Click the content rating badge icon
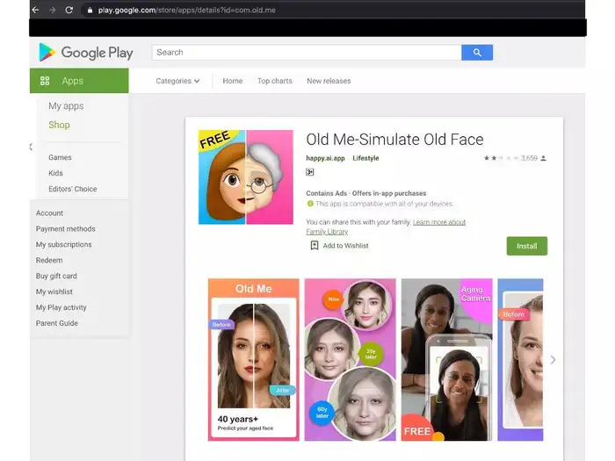The height and width of the screenshot is (461, 615). (309, 172)
